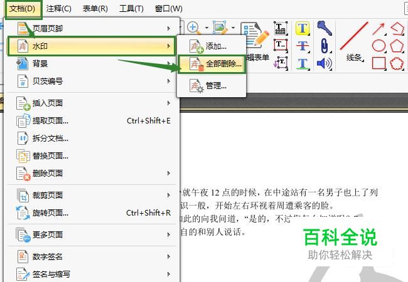This screenshot has height=282, width=408.
Task: Expand the 页眉页脚 submenu arrow
Action: [169, 28]
